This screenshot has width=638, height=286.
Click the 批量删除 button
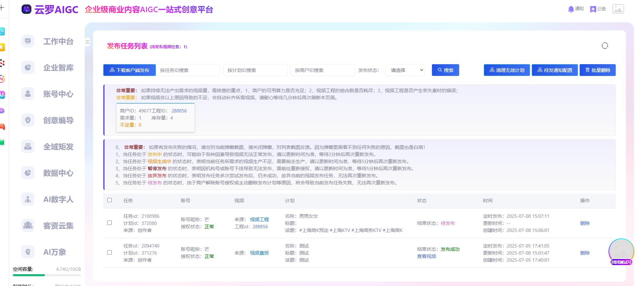coord(598,70)
